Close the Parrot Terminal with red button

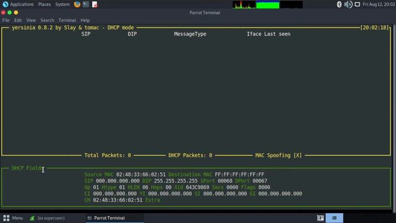(x=3, y=12)
